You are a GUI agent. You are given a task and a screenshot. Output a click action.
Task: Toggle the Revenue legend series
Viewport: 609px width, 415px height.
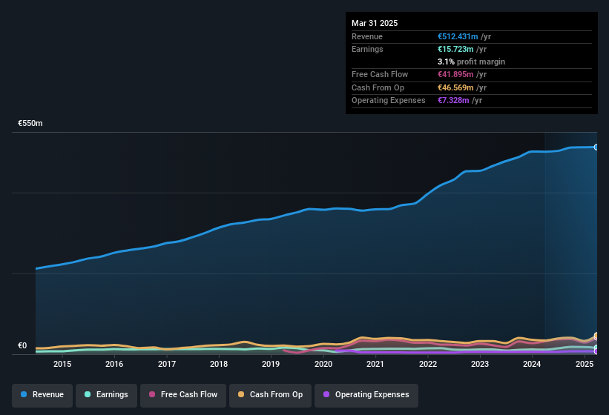(42, 395)
